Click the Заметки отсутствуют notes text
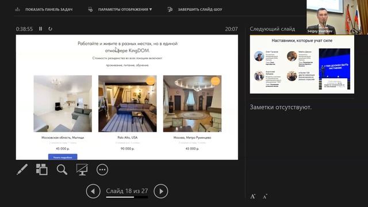Image resolution: width=368 pixels, height=207 pixels. point(281,108)
